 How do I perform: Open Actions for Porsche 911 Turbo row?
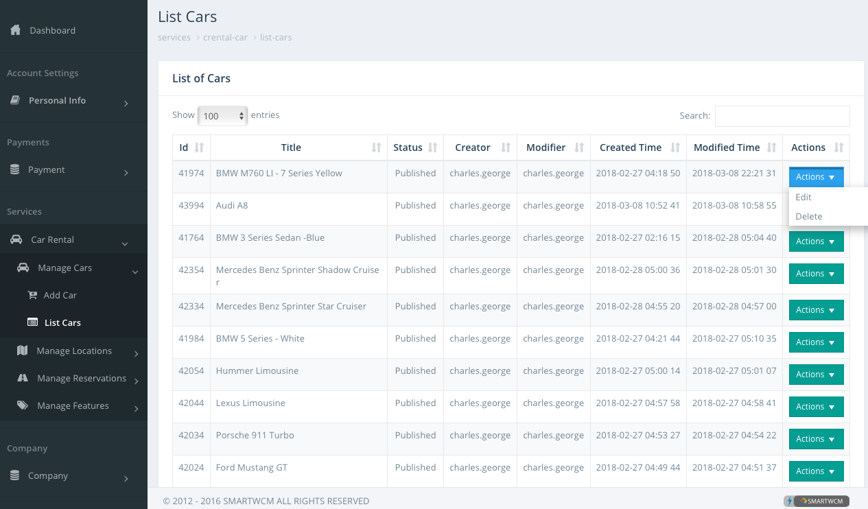(816, 439)
